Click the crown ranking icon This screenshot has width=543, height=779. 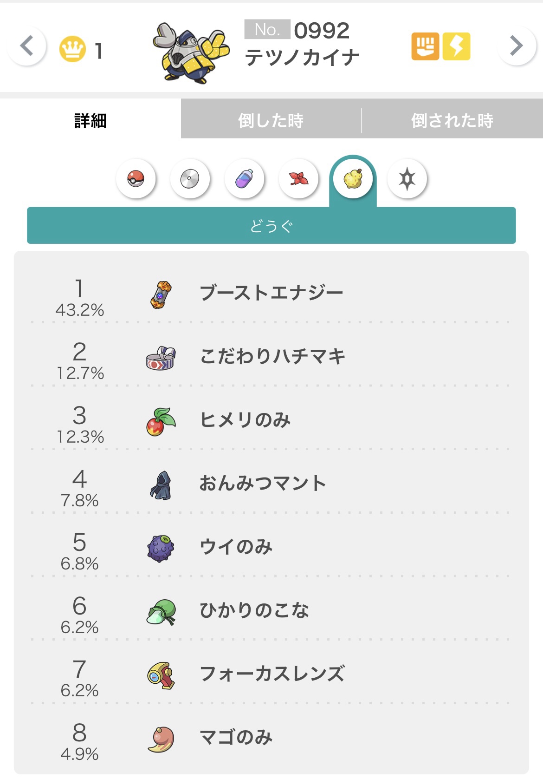click(72, 49)
